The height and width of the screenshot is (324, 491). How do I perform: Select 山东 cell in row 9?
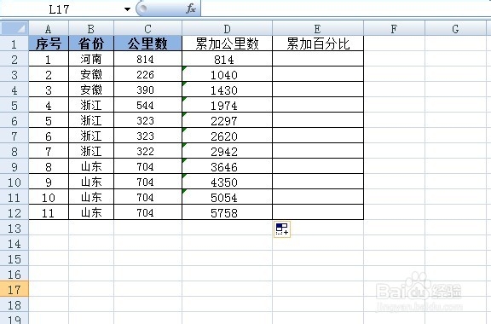[x=91, y=166]
